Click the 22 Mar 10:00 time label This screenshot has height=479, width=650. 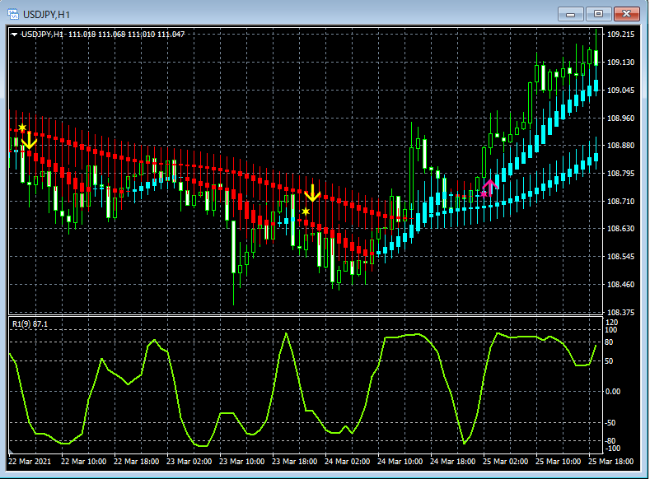tap(84, 461)
